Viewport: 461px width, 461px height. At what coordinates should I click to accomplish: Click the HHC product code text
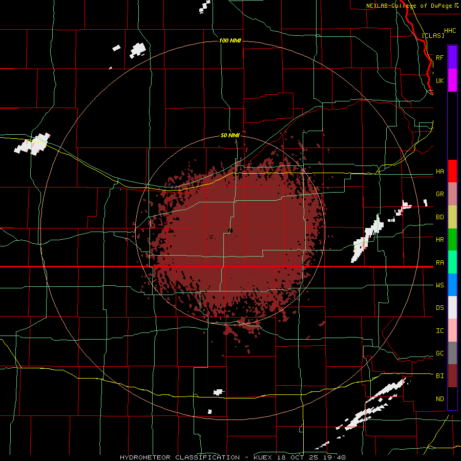tap(450, 31)
